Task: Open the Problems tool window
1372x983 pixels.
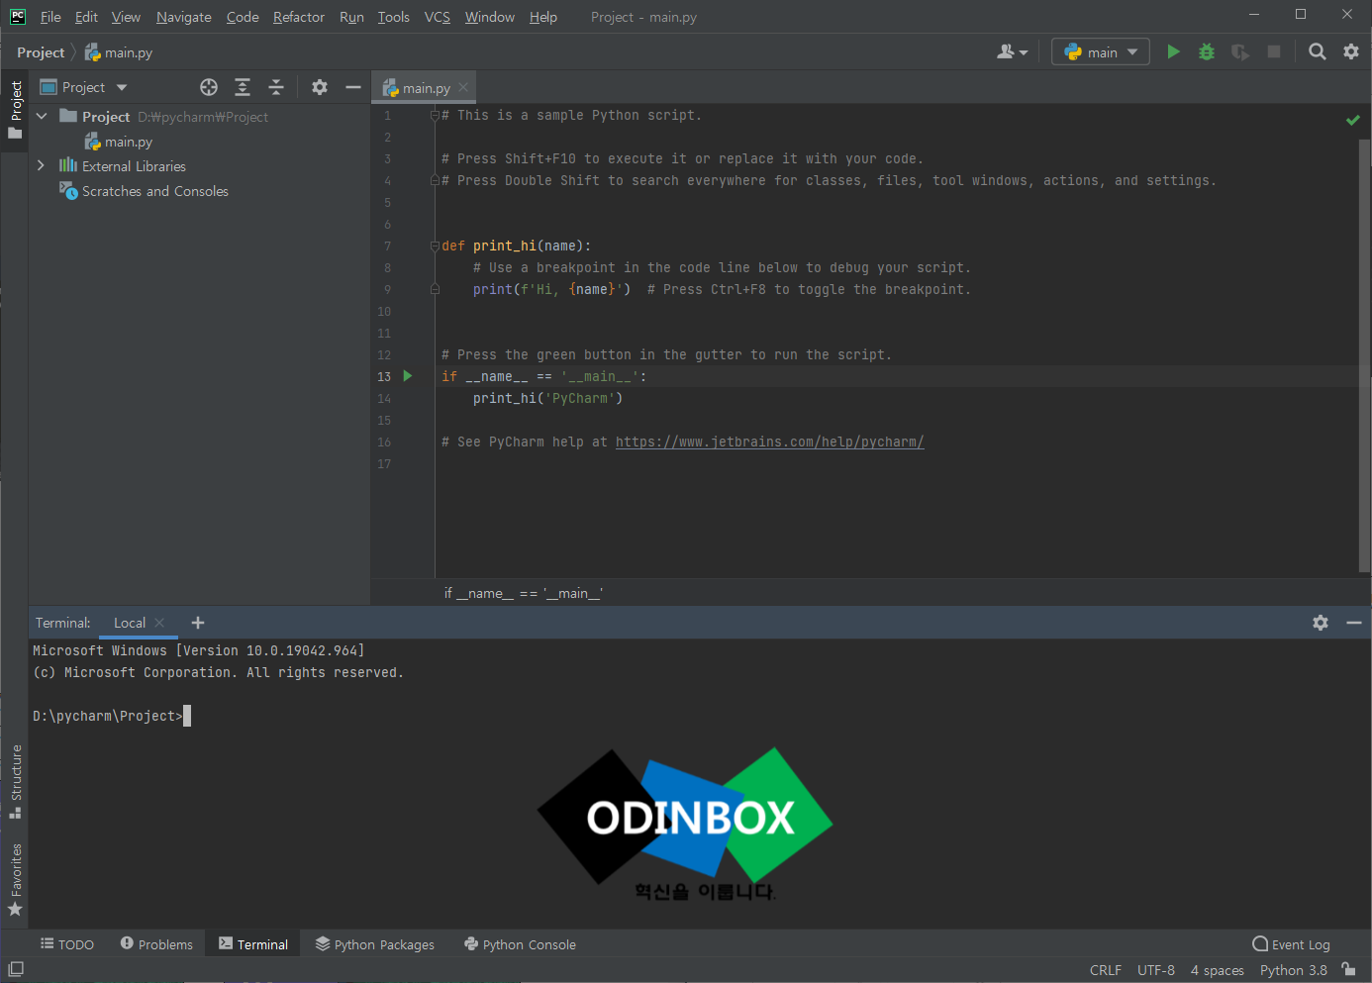Action: point(156,944)
